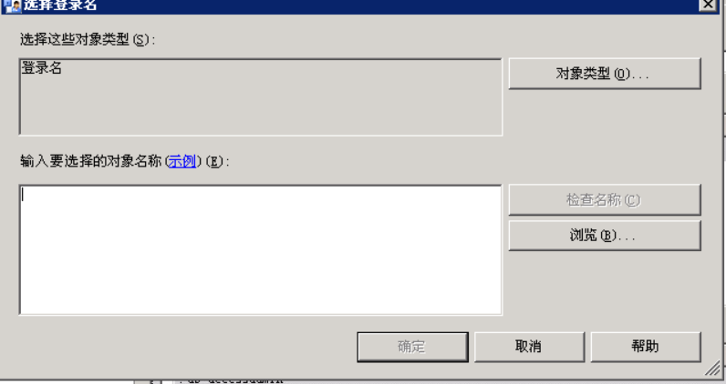Open the 示例 examples link
This screenshot has width=726, height=384.
coord(182,161)
